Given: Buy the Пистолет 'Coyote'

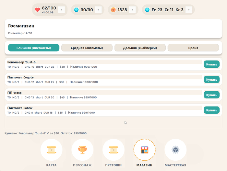Looking at the screenshot, I should [x=211, y=79].
